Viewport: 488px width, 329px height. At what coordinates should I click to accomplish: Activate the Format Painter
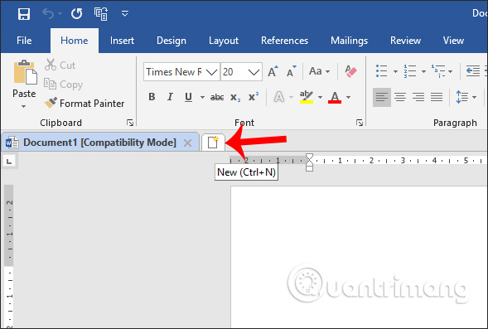pyautogui.click(x=84, y=103)
